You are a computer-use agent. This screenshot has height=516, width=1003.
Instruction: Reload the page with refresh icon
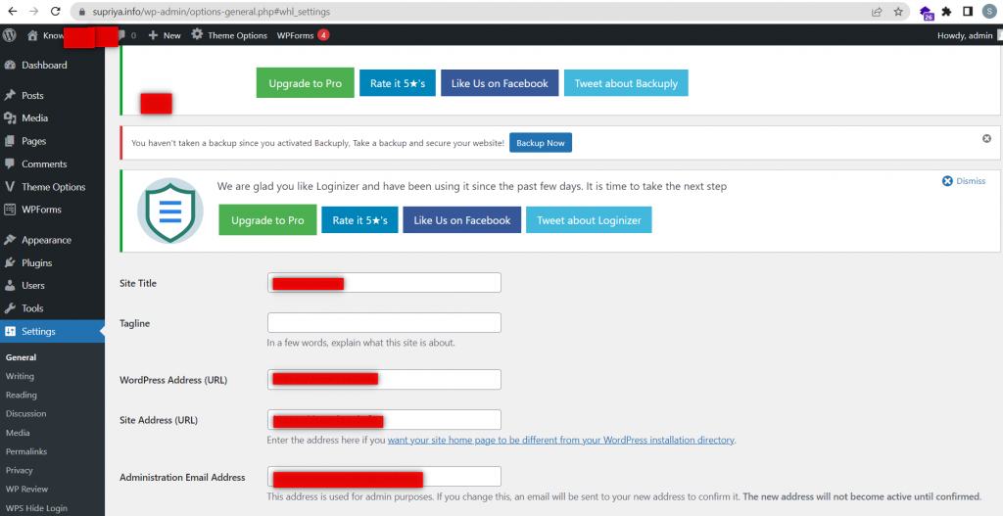(56, 12)
